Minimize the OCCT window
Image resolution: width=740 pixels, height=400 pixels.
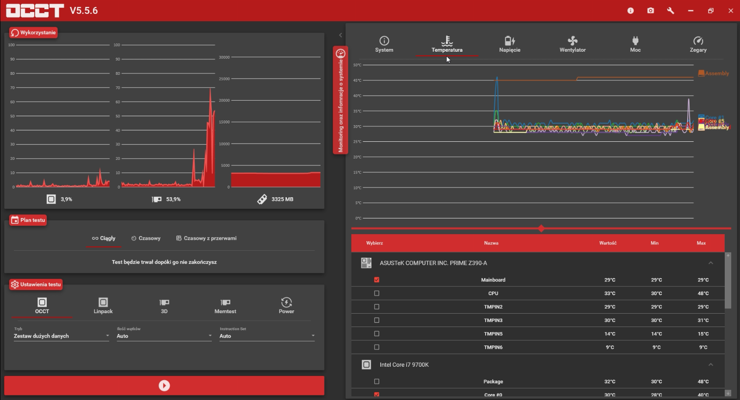(x=691, y=11)
